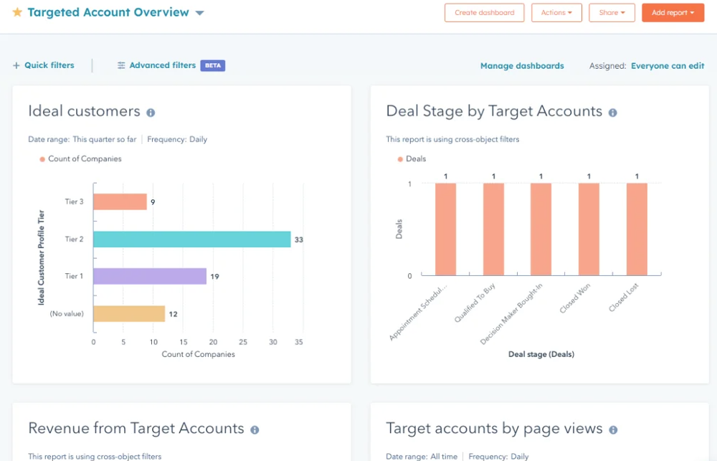Open the Share dropdown menu
717x461 pixels.
point(612,13)
